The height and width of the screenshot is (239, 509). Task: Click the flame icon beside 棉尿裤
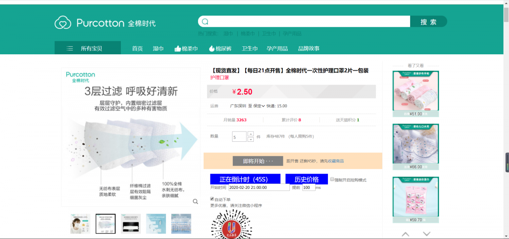click(212, 48)
